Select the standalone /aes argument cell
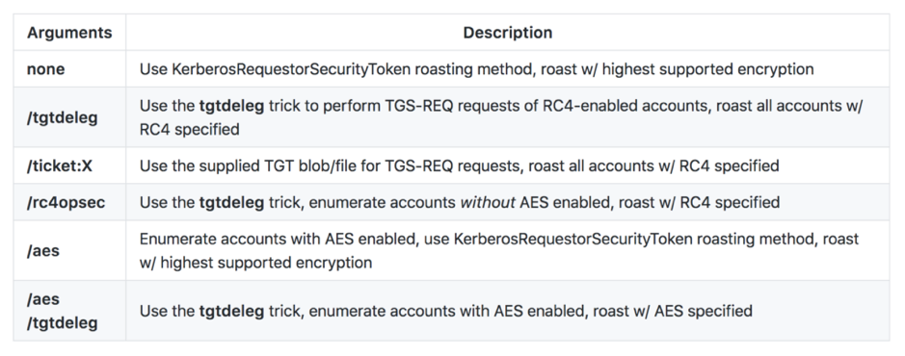The height and width of the screenshot is (356, 905). [69, 250]
